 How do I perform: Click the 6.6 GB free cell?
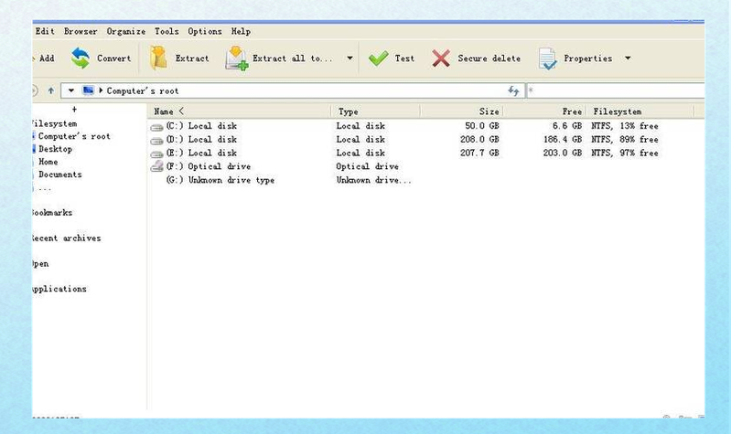pos(567,126)
